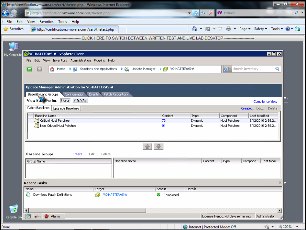Open the IE Tools toolbar dropdown
The height and width of the screenshot is (230, 306).
click(x=277, y=29)
